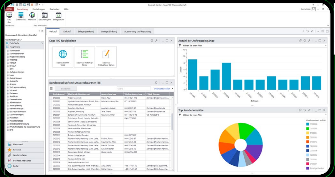Switch to the Einkauf dashboard tab
Screen dimensions: 335x177
point(67,31)
